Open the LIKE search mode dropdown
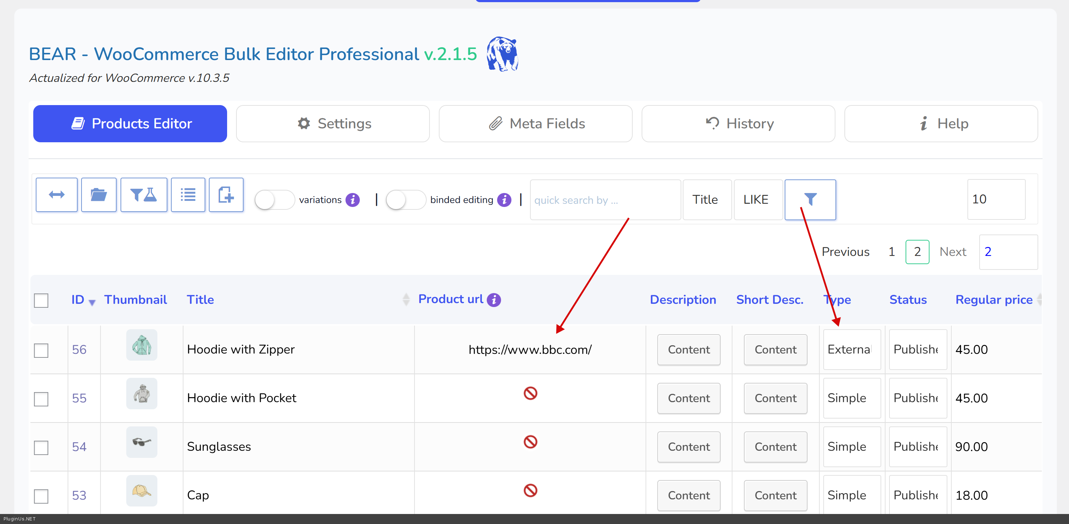Image resolution: width=1069 pixels, height=524 pixels. (758, 199)
